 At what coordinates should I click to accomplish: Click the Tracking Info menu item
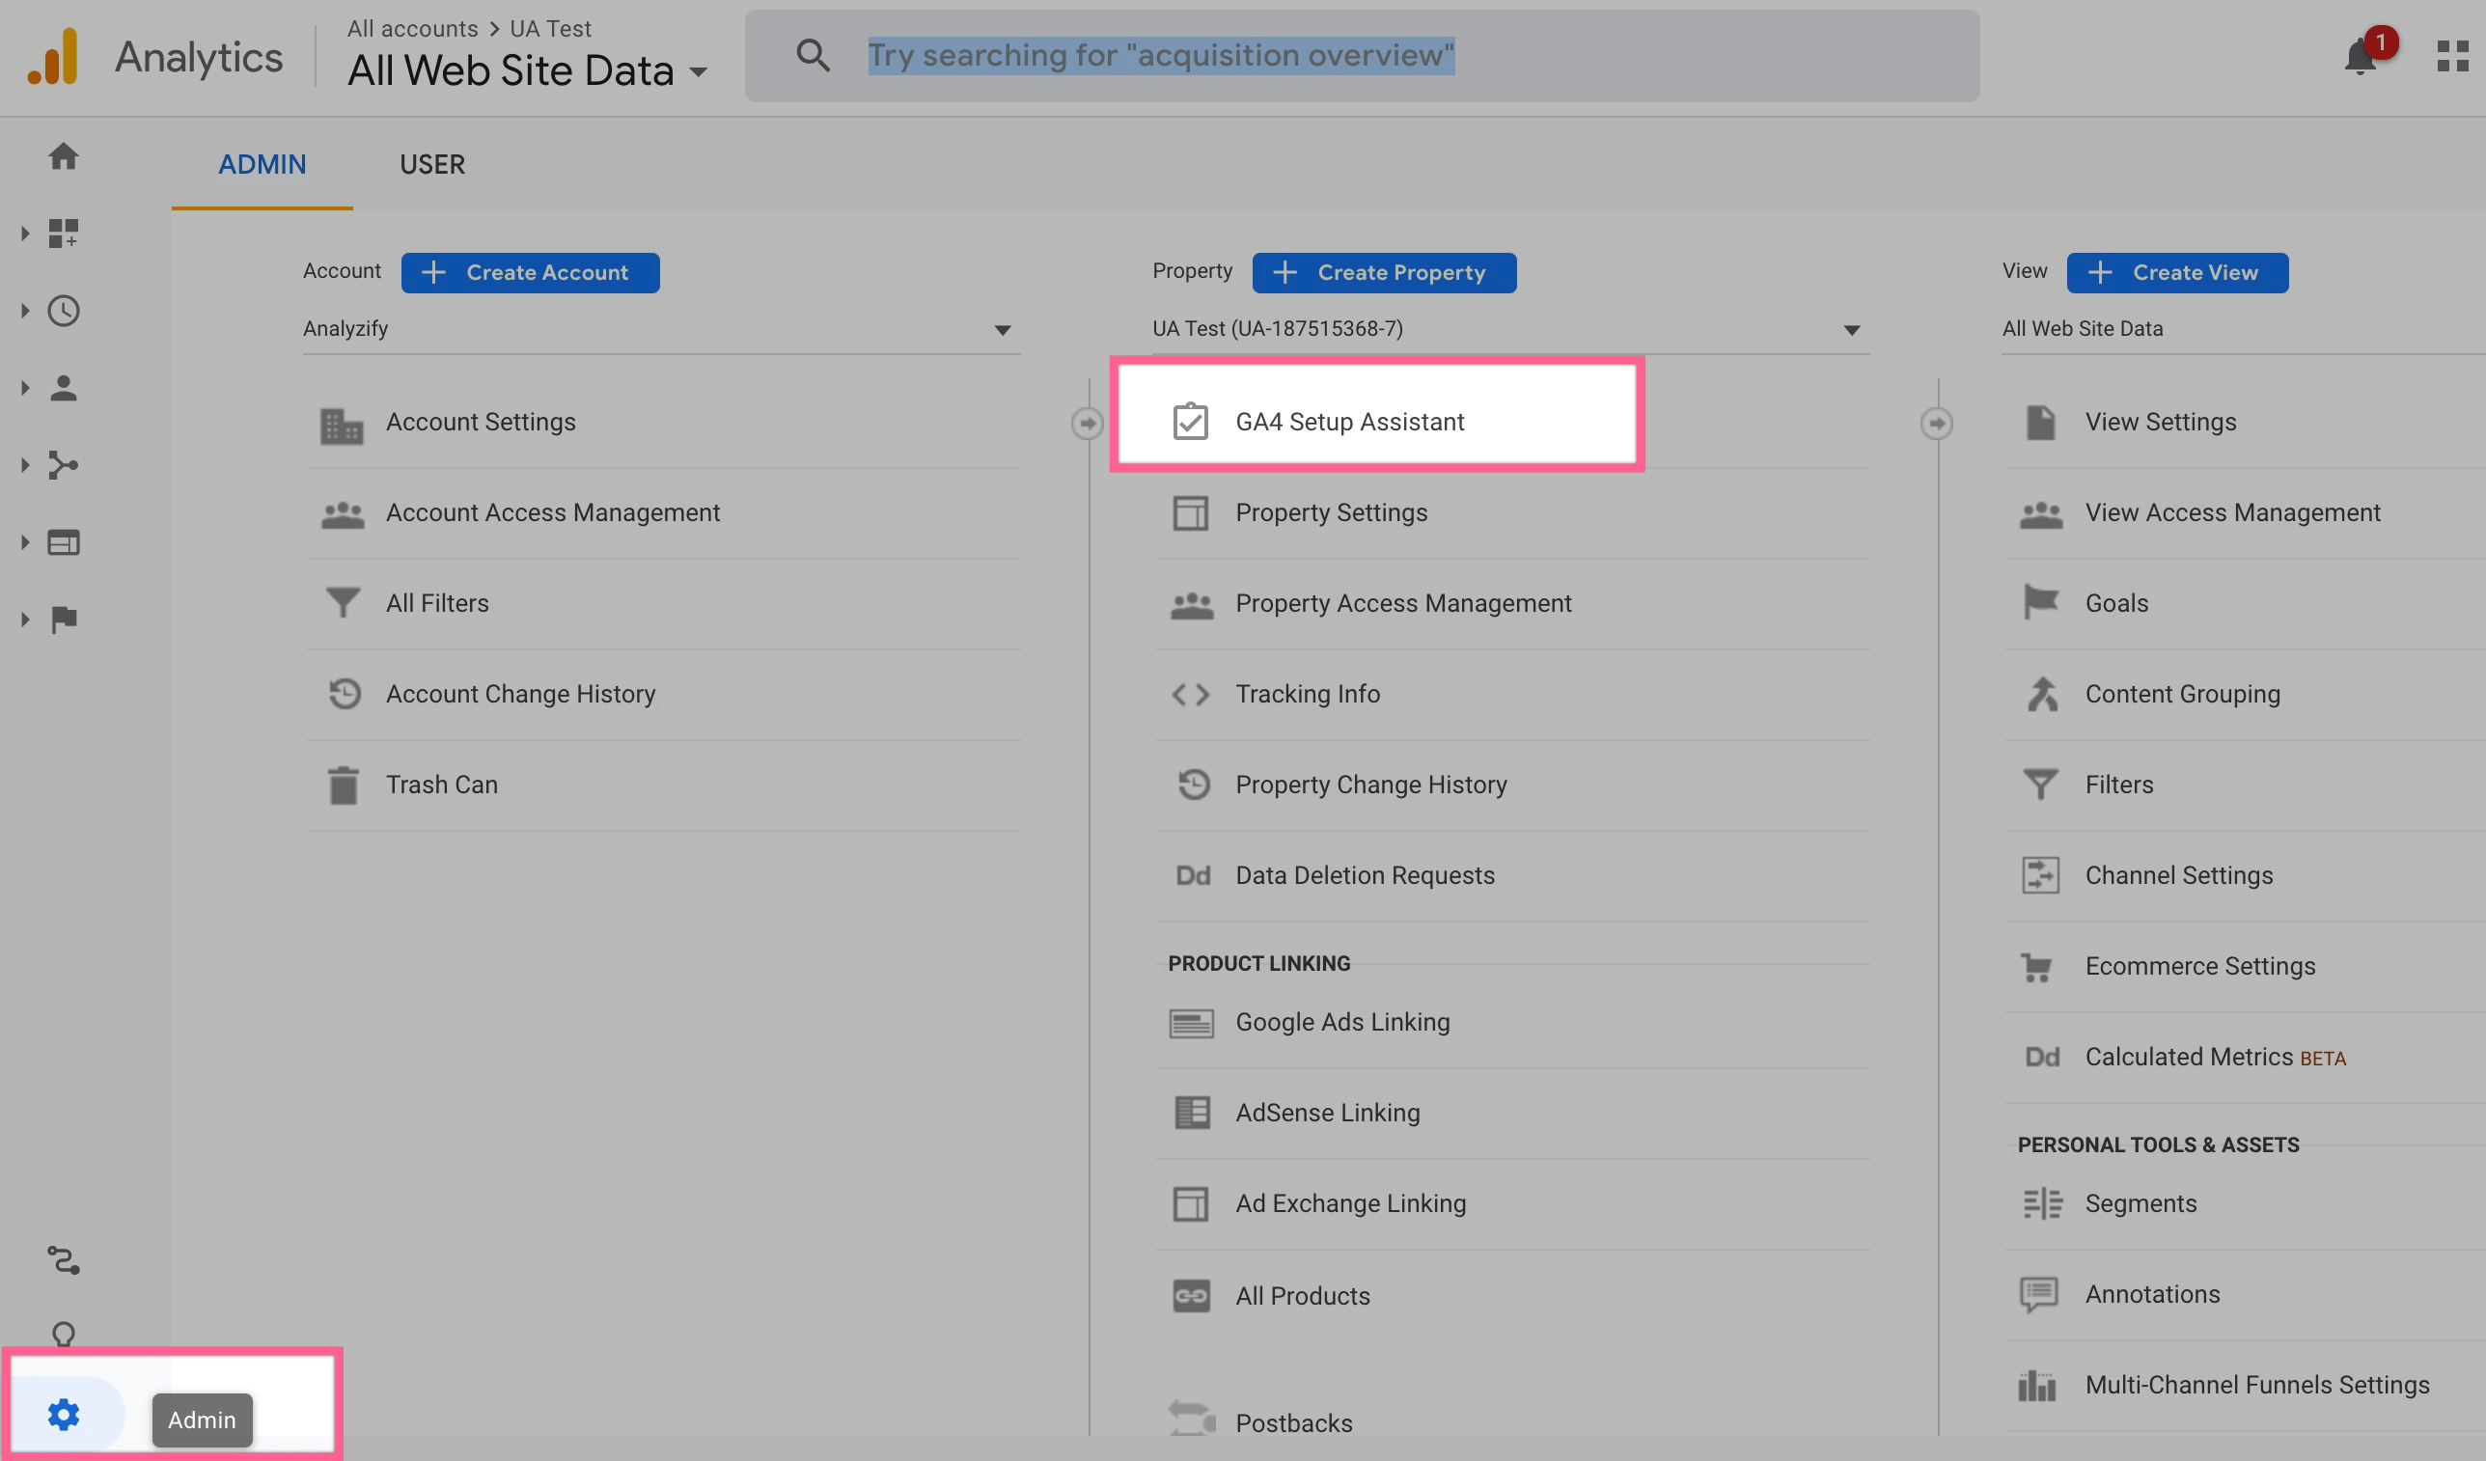[x=1308, y=692]
